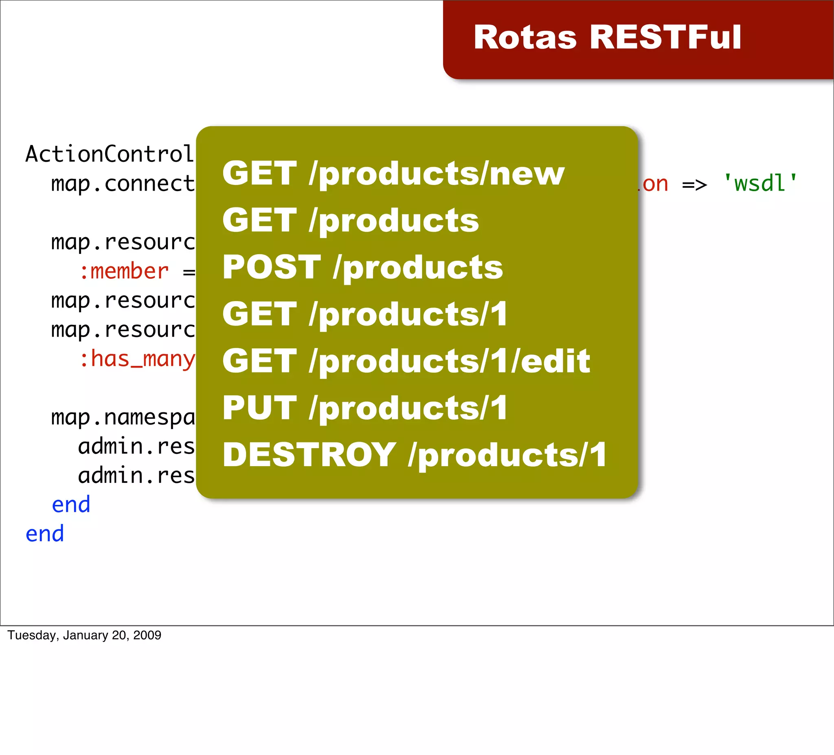This screenshot has height=755, width=834.
Task: Click the 'GET /products' route text
Action: pyautogui.click(x=350, y=220)
